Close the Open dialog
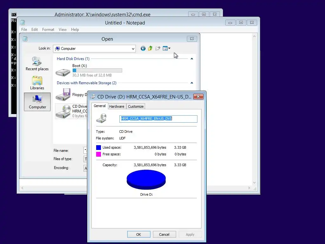Viewport: 325px width, 244px height. click(192, 38)
